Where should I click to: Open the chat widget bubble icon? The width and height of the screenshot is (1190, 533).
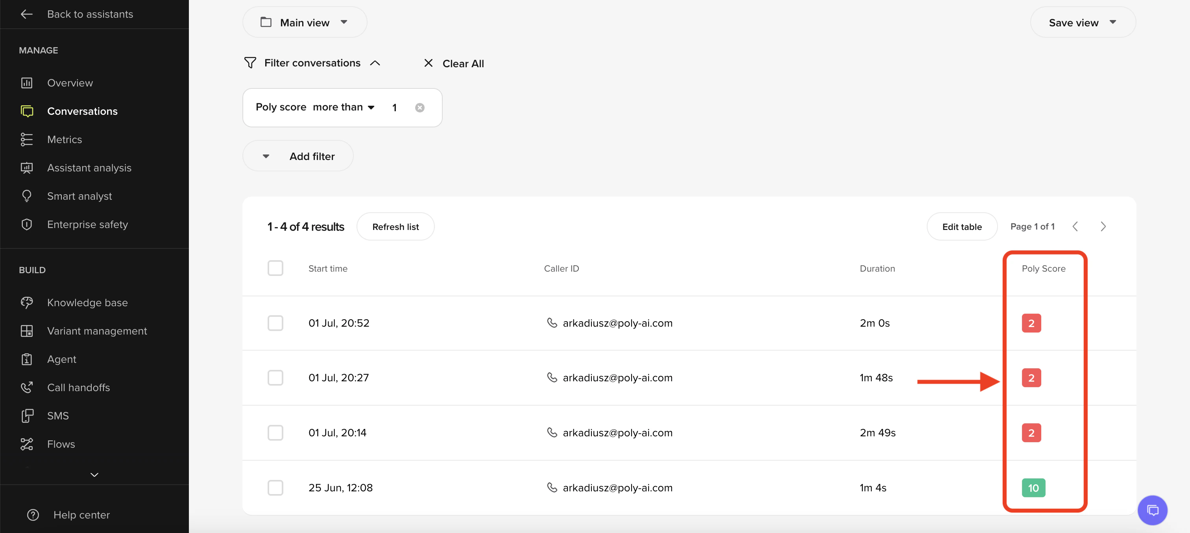1152,510
